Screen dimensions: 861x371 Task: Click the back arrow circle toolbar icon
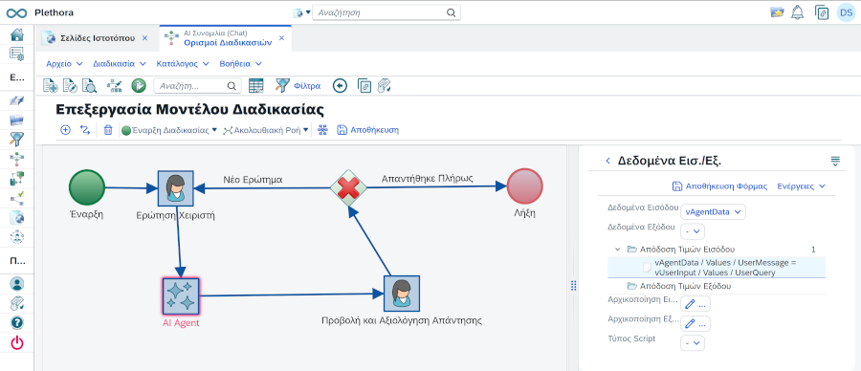pyautogui.click(x=341, y=85)
